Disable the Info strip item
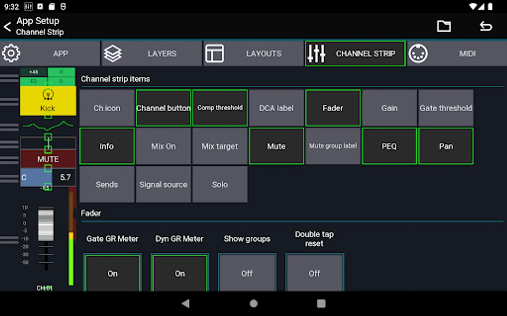507x316 pixels. pyautogui.click(x=107, y=146)
